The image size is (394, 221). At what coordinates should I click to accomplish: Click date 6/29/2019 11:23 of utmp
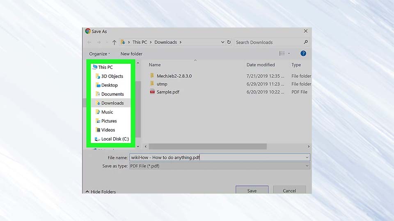(265, 84)
